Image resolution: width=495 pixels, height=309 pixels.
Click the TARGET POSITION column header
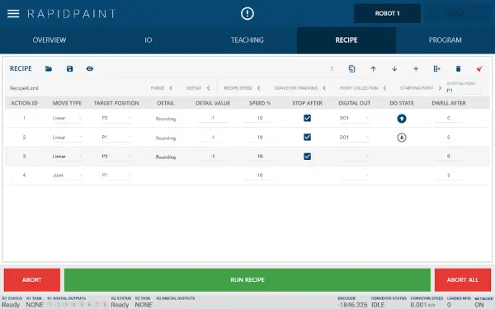coord(116,103)
